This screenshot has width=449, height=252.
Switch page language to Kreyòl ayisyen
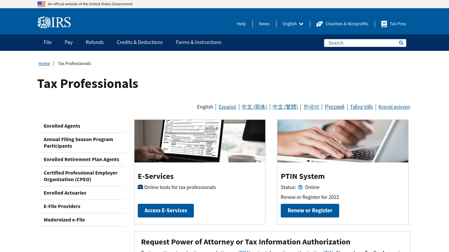pyautogui.click(x=394, y=107)
